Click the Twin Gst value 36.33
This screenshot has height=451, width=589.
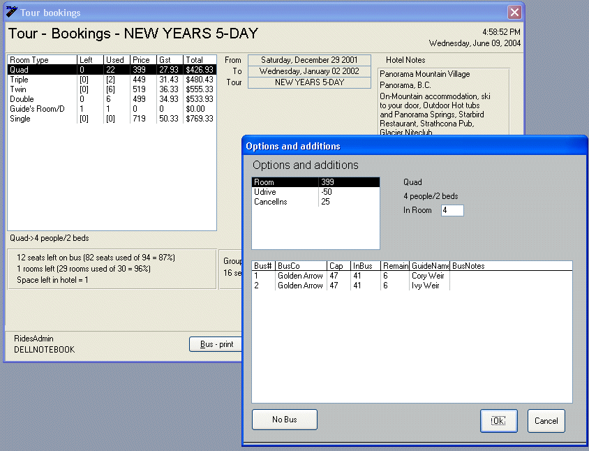(169, 89)
